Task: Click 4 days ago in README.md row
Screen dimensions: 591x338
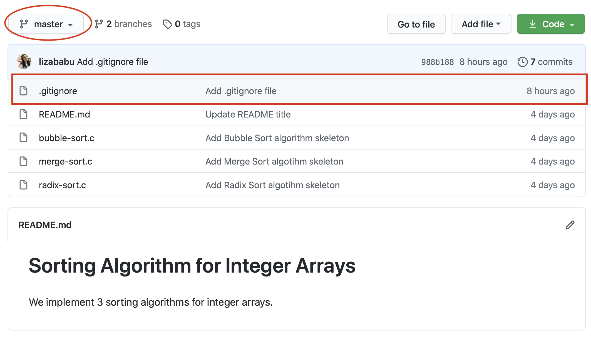Action: pyautogui.click(x=552, y=114)
